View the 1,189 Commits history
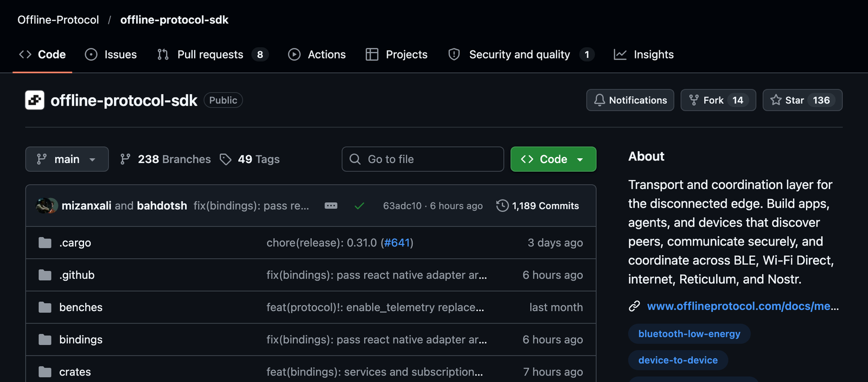 (x=538, y=206)
